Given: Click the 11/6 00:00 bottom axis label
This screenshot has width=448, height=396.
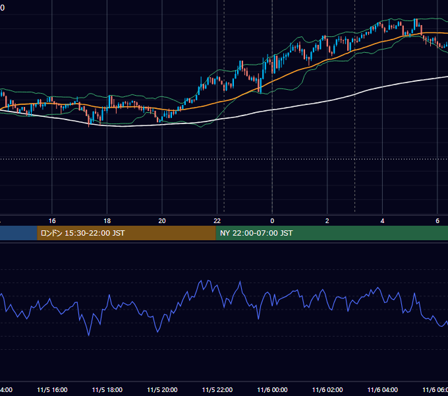Looking at the screenshot, I should click(x=272, y=389).
